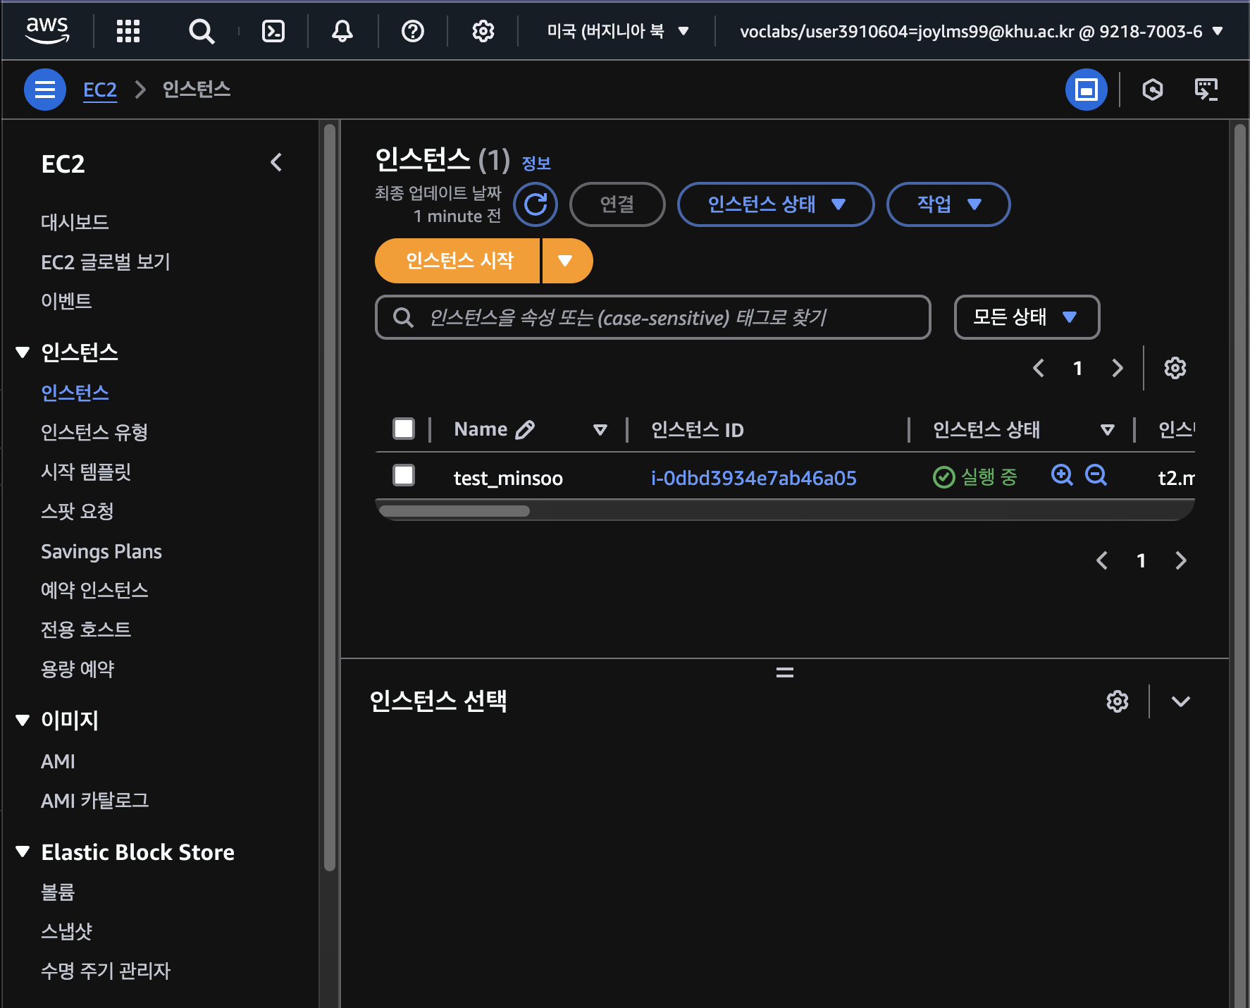The height and width of the screenshot is (1008, 1250).
Task: Open AMI in the sidebar
Action: point(58,761)
